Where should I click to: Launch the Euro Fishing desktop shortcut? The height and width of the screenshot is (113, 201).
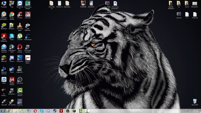click(28, 5)
